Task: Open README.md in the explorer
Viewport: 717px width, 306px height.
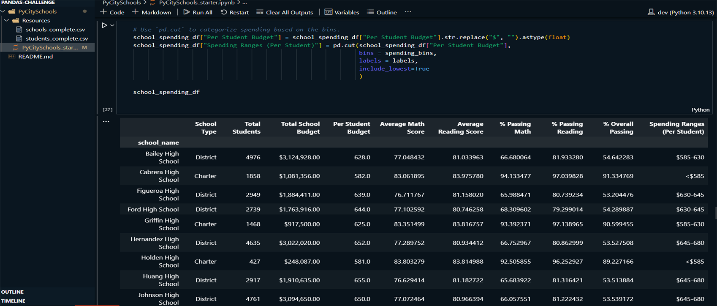Action: coord(35,57)
